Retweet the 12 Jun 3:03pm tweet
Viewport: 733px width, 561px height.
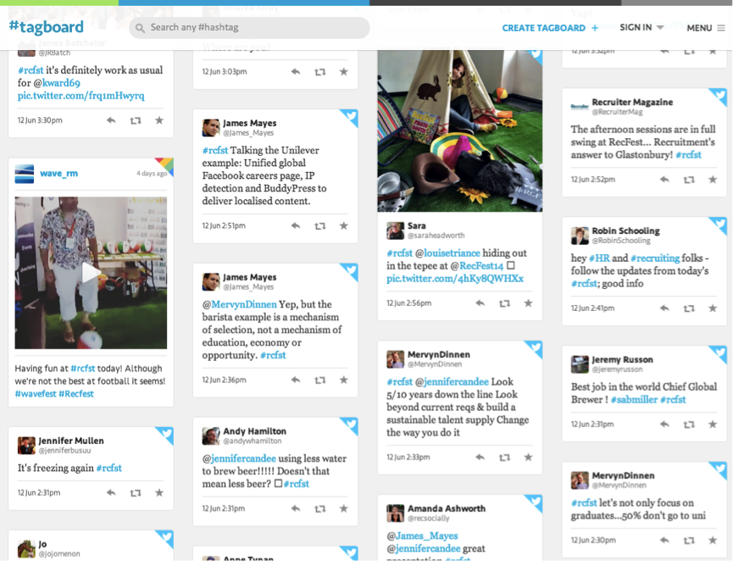320,72
